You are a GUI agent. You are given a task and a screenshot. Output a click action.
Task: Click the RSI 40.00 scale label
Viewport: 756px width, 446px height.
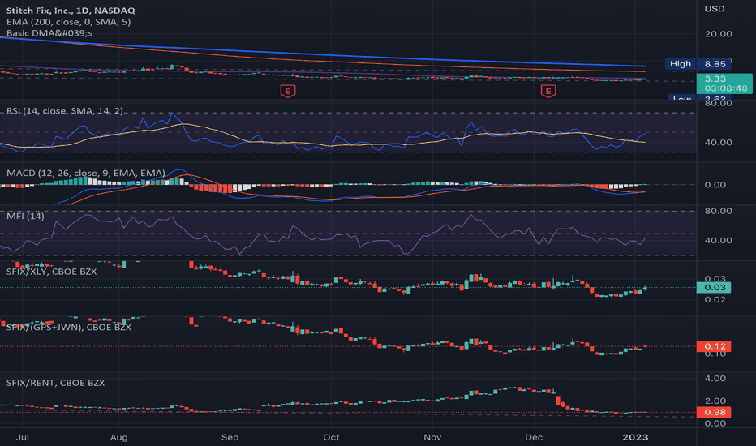tap(719, 142)
